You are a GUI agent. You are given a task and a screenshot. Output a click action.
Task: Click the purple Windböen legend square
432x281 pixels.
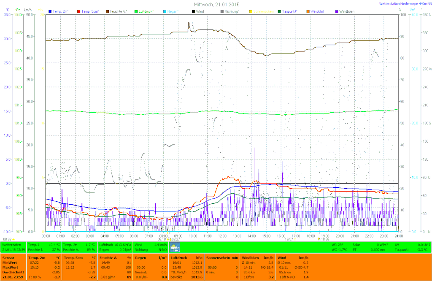point(337,11)
